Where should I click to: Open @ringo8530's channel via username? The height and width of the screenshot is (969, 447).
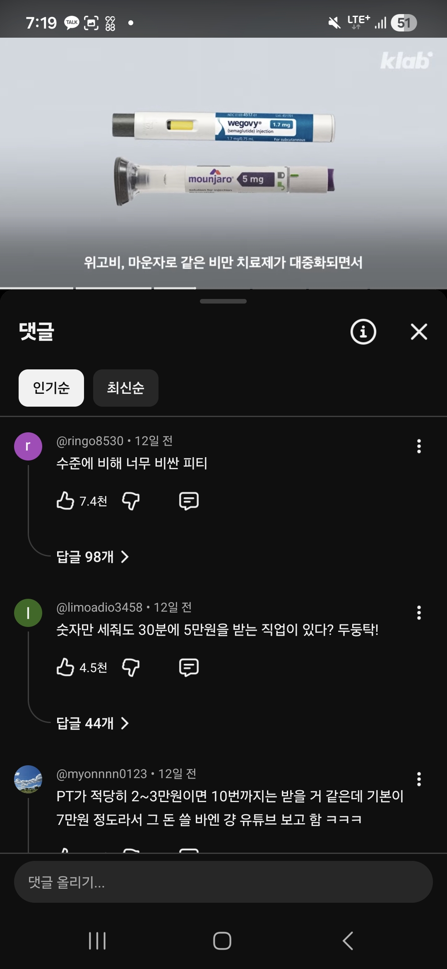[90, 441]
